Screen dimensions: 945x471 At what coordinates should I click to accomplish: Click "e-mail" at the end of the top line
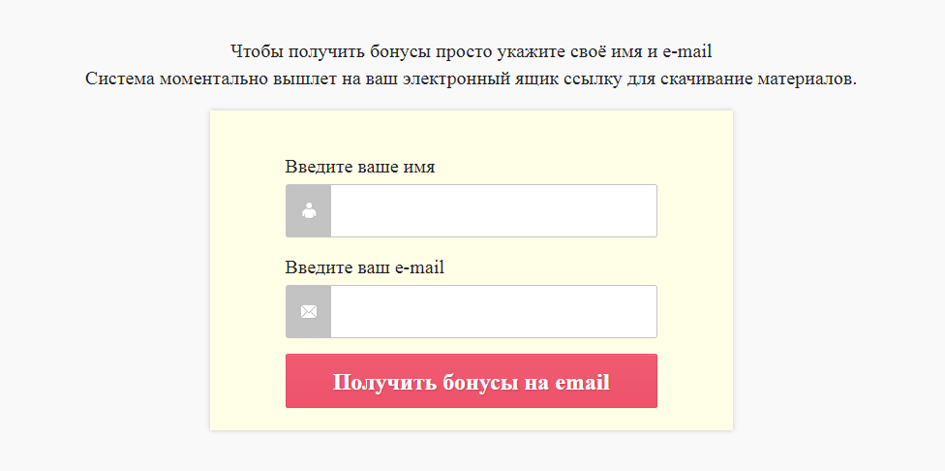686,51
